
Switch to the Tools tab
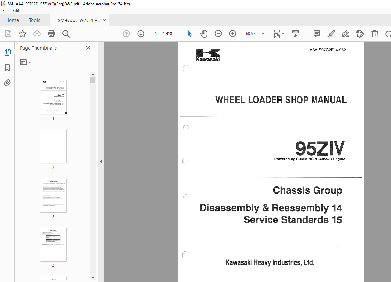point(34,20)
